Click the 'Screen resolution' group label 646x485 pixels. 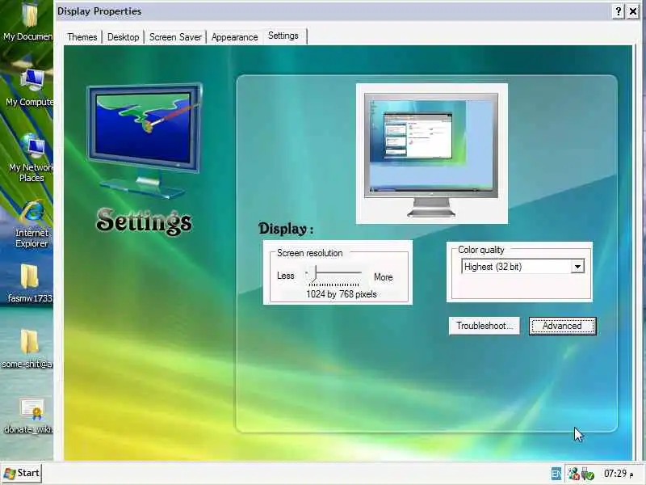pos(309,253)
